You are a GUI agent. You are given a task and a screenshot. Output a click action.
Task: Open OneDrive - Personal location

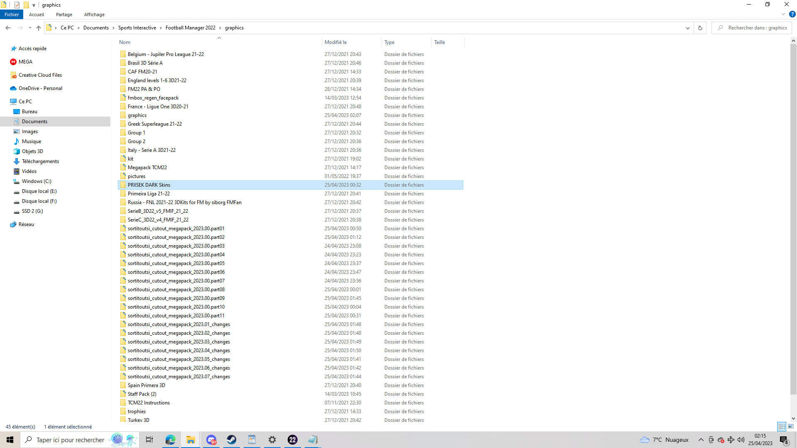40,88
